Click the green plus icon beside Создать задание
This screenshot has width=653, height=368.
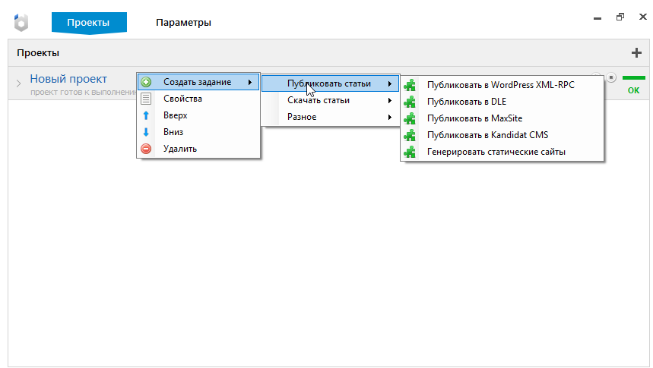146,82
